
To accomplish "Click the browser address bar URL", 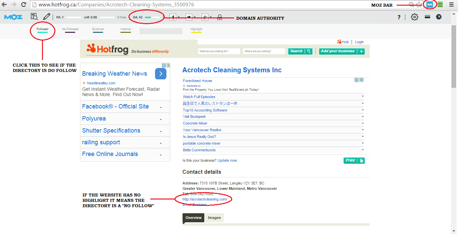I will (116, 5).
